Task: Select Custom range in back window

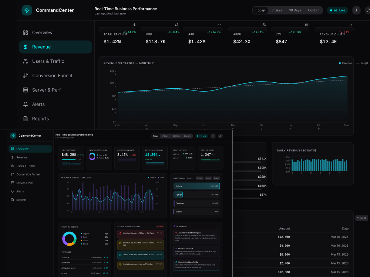Action: pos(314,10)
